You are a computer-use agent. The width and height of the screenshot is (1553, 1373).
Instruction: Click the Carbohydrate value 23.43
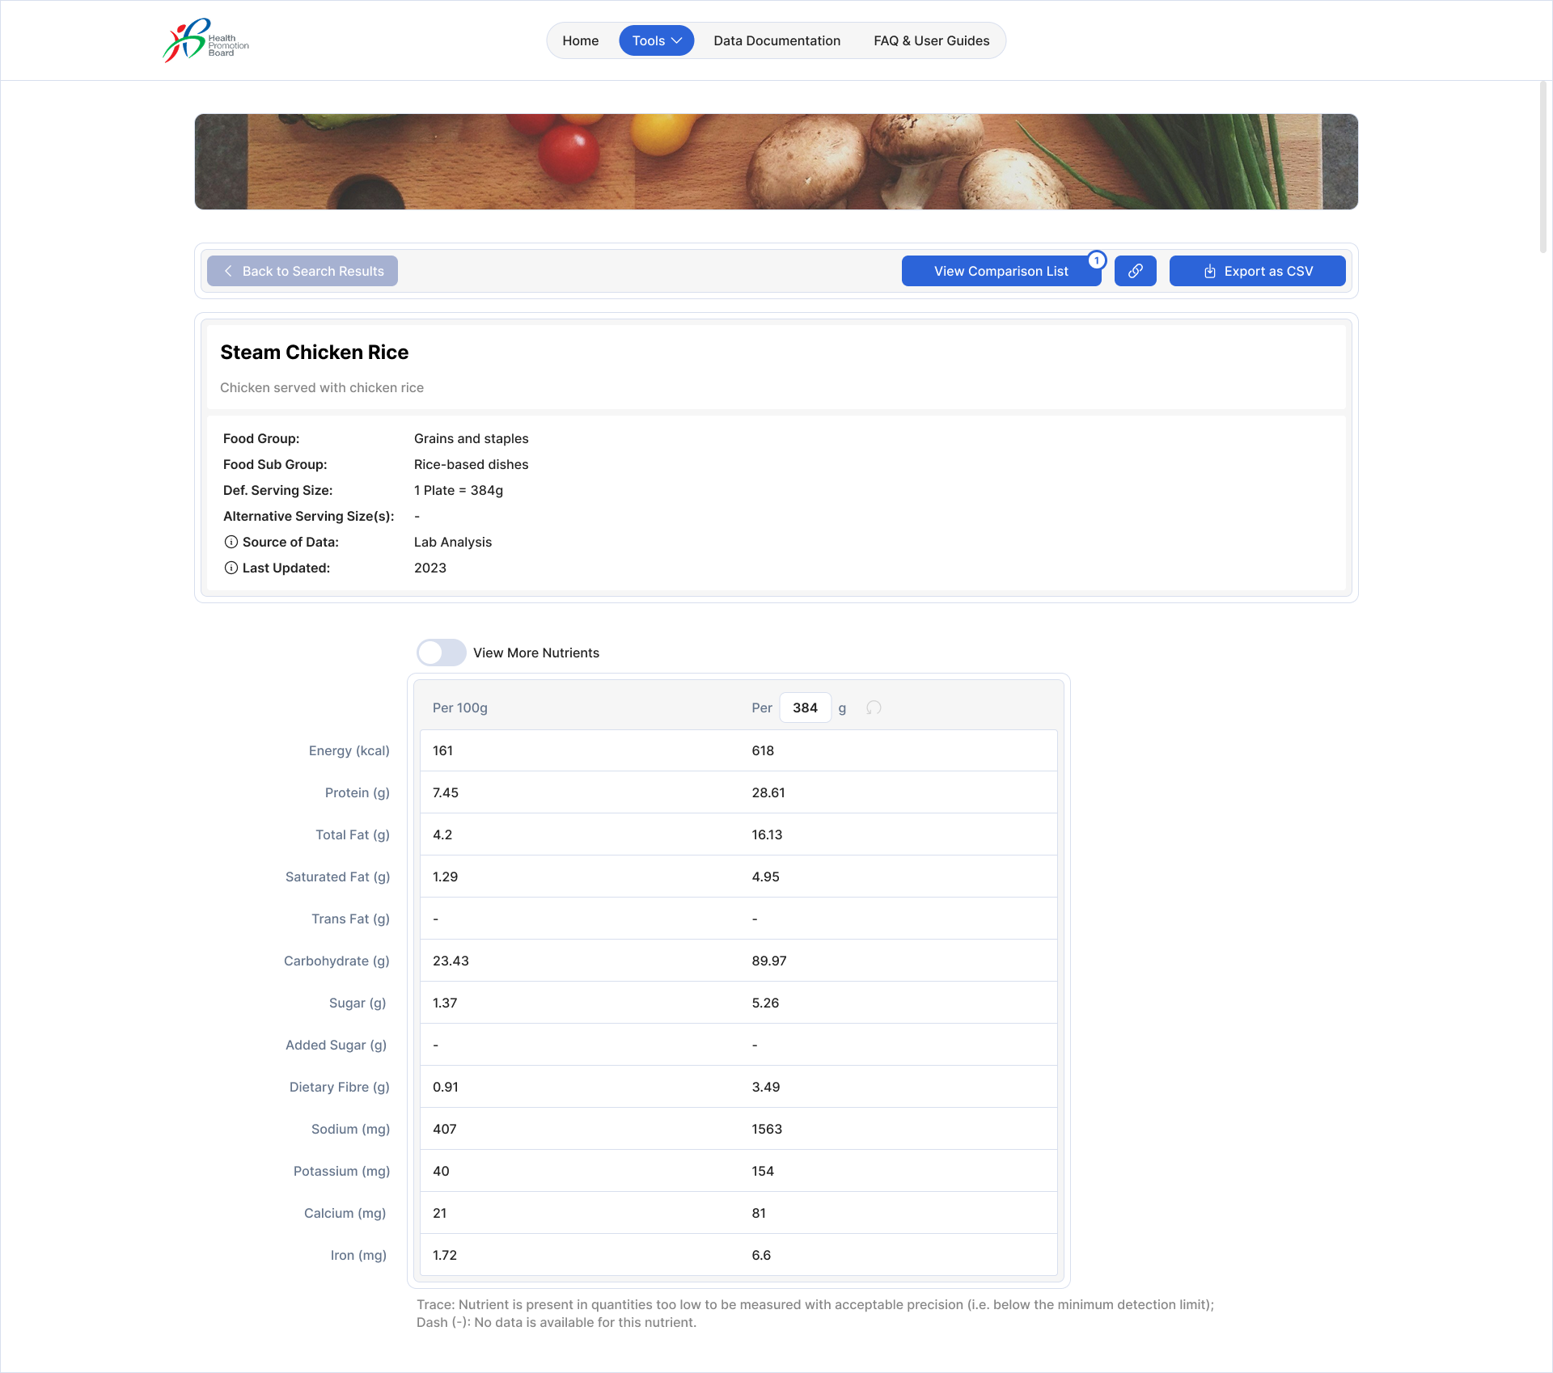pos(451,961)
